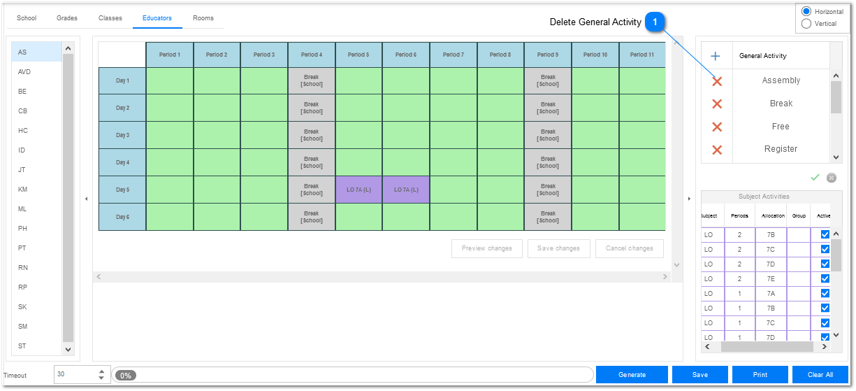Click Assembly in General Activity list

pyautogui.click(x=781, y=80)
